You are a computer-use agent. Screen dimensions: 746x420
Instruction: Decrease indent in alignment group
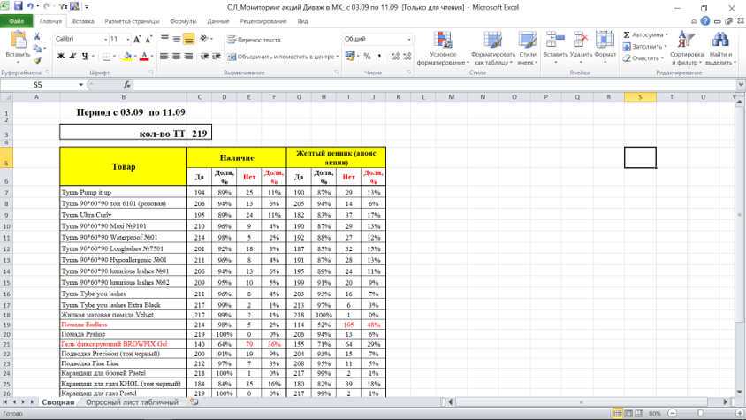pos(204,57)
